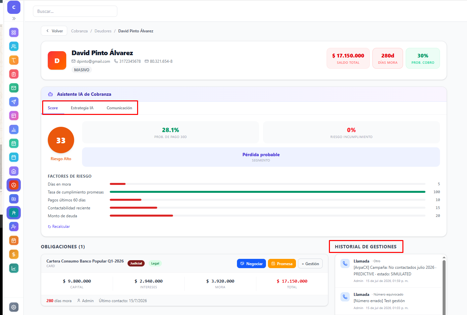Image resolution: width=467 pixels, height=315 pixels.
Task: Open the purple home icon in sidebar
Action: pyautogui.click(x=14, y=171)
